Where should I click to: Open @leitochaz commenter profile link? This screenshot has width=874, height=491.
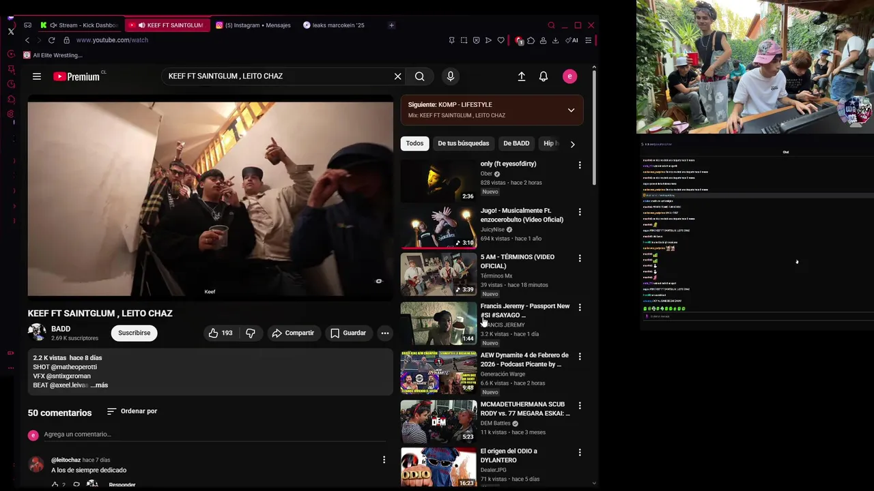66,460
